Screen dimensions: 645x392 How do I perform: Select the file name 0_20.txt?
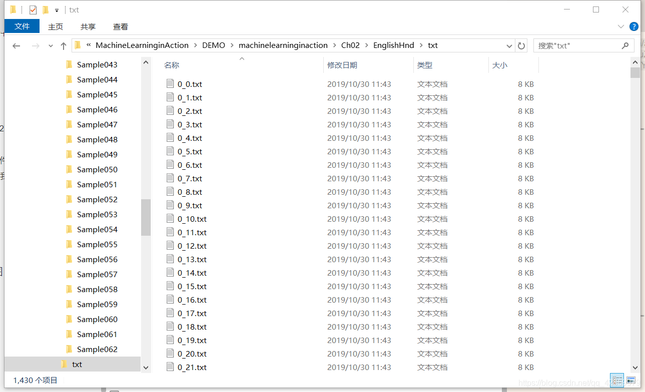click(x=192, y=354)
